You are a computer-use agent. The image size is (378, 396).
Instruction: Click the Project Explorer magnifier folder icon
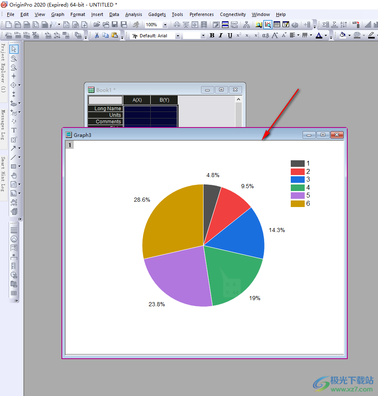point(259,25)
